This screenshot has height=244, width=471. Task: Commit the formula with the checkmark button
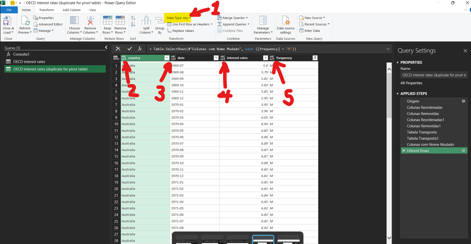click(129, 48)
